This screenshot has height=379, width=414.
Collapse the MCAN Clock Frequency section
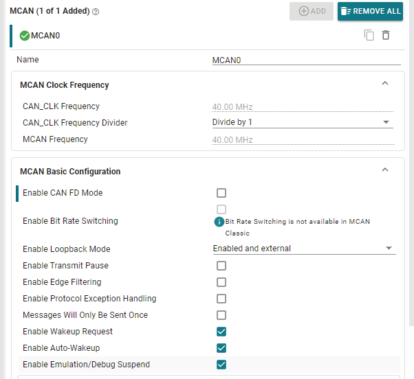click(x=385, y=83)
